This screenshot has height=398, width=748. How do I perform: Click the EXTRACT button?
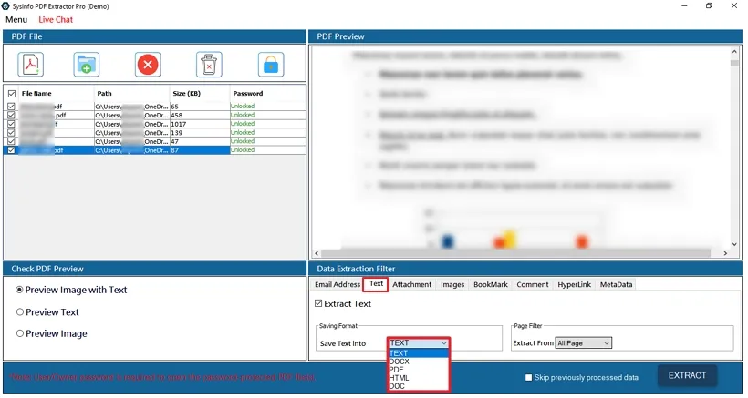click(x=688, y=375)
